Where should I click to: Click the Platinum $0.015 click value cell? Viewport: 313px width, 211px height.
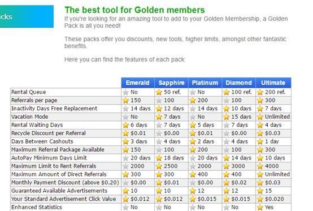[207, 199]
